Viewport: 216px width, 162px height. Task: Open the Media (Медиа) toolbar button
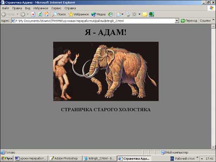(98, 14)
